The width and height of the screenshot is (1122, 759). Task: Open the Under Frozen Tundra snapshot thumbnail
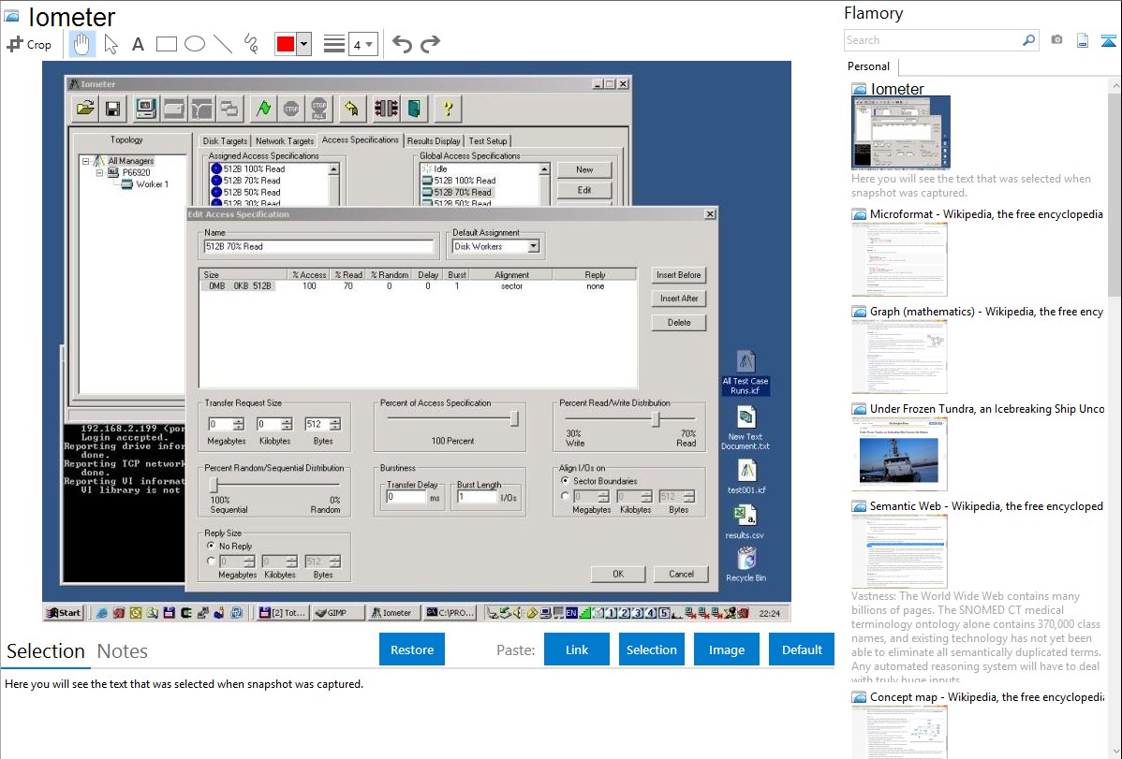coord(899,454)
